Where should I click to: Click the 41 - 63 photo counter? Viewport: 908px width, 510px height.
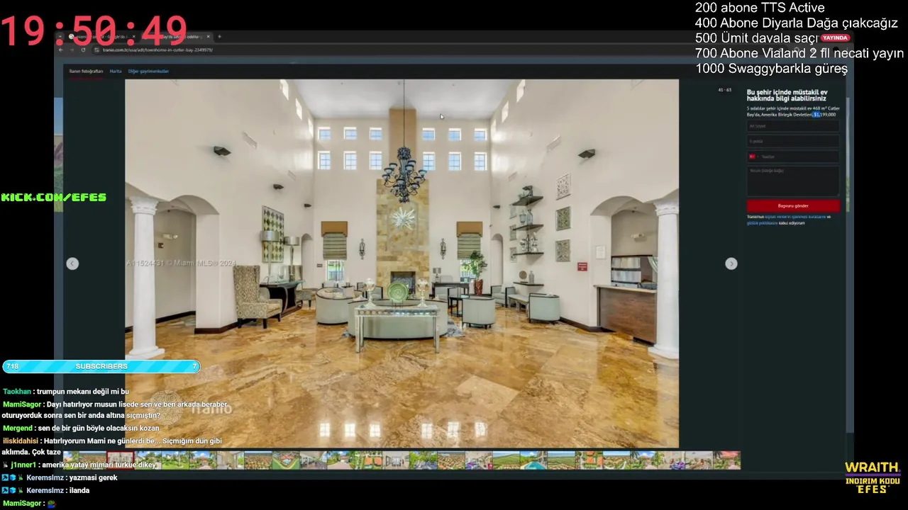point(724,90)
